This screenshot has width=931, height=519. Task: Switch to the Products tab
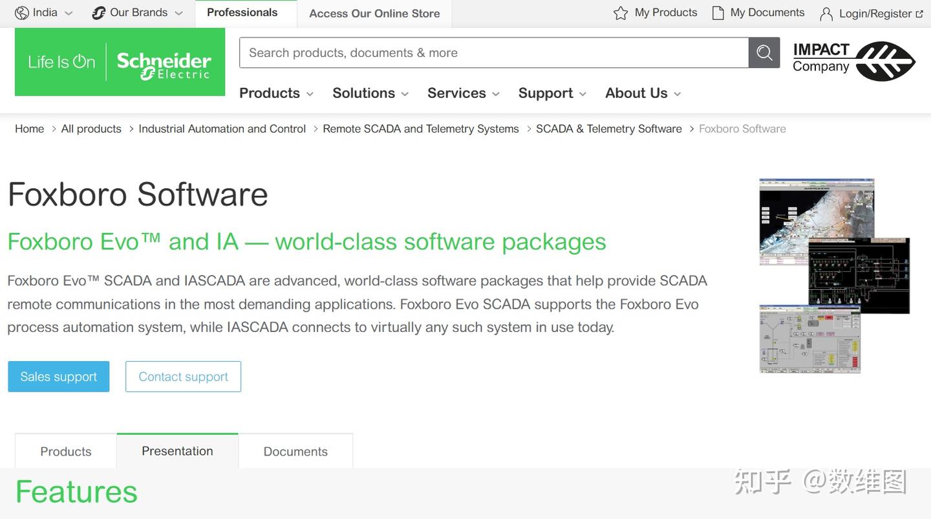[66, 451]
